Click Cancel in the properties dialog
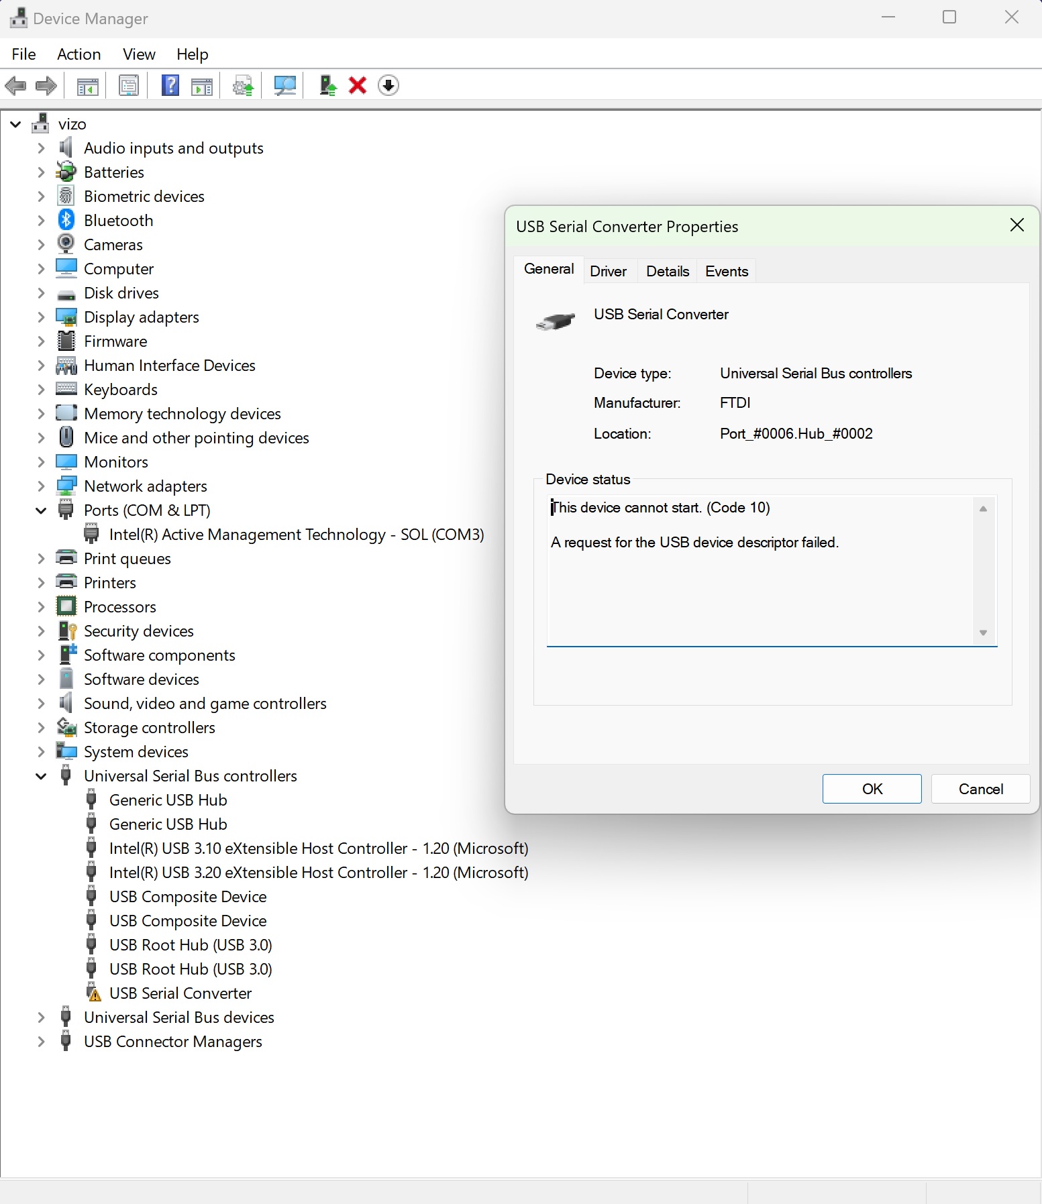Image resolution: width=1042 pixels, height=1204 pixels. point(981,789)
